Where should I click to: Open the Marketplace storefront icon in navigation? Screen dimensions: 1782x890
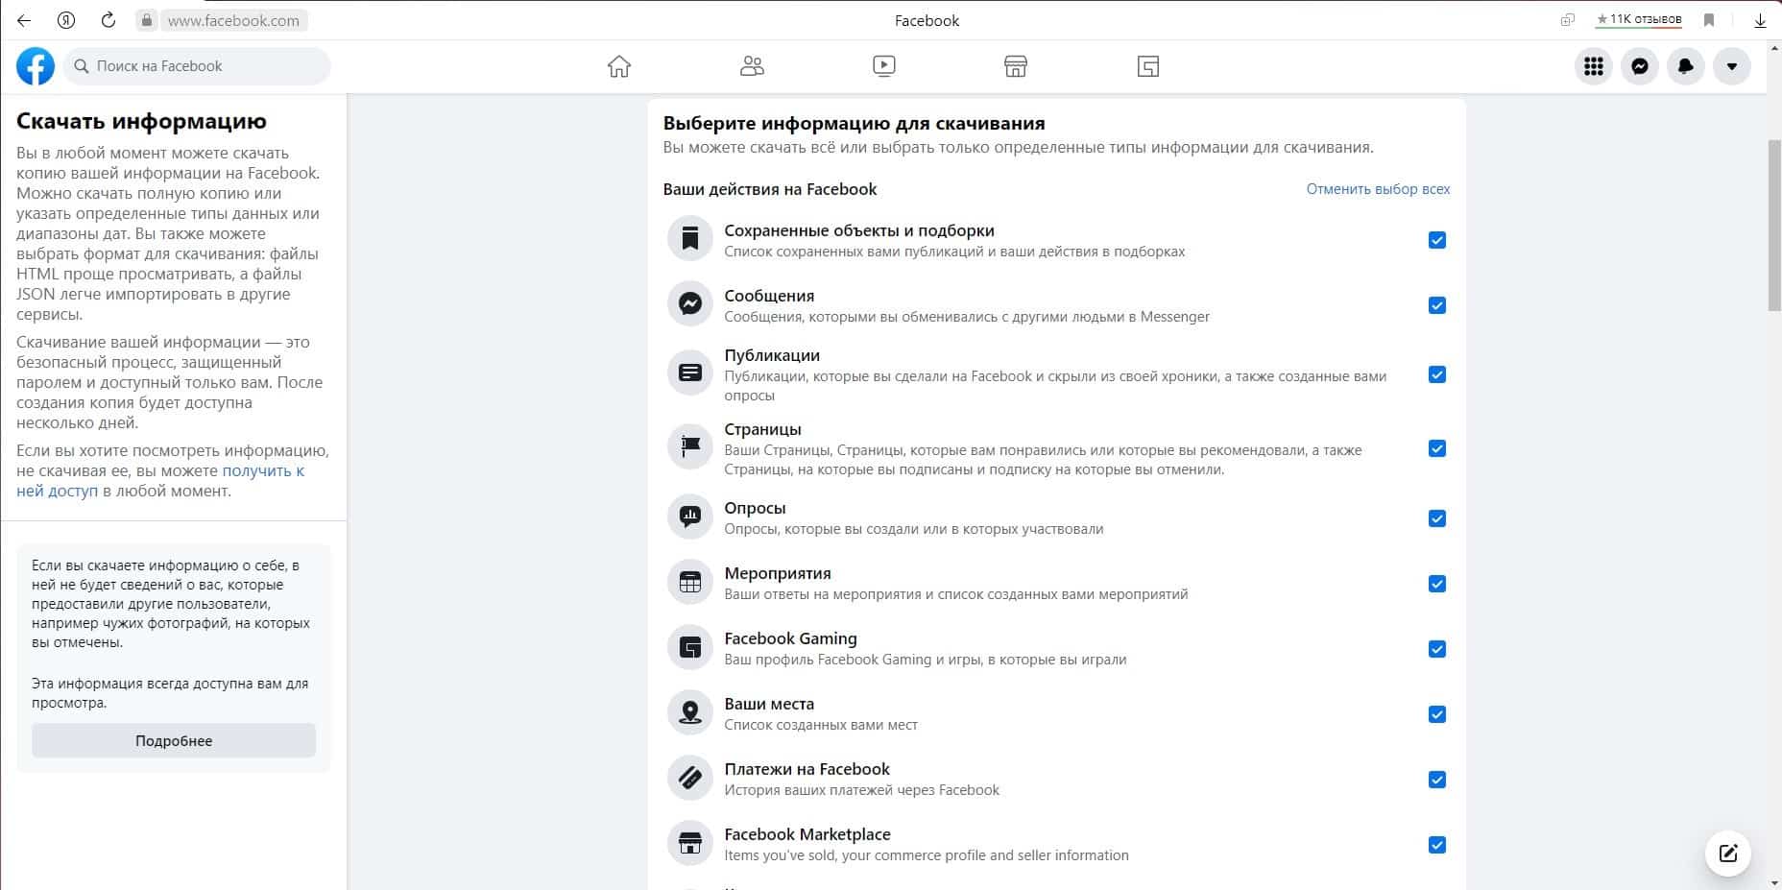(1016, 66)
